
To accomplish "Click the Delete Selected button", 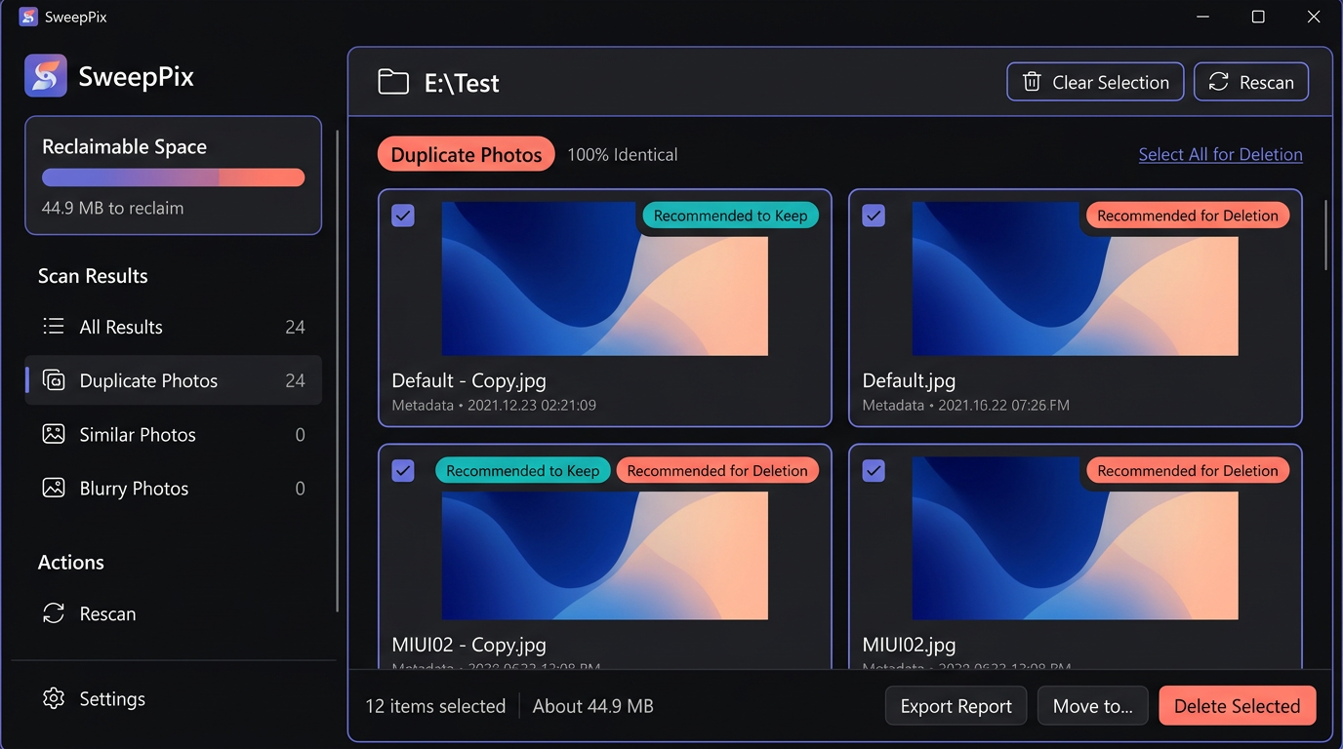I will coord(1237,706).
